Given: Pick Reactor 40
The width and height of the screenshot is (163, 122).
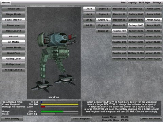Looking at the screenshot, I should pyautogui.click(x=119, y=14).
